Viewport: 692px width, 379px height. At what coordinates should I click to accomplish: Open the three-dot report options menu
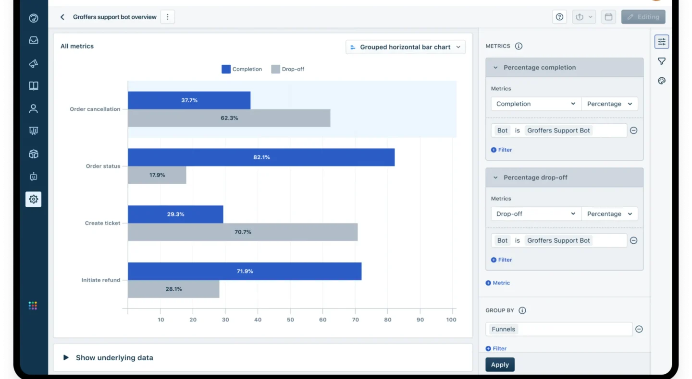click(167, 17)
